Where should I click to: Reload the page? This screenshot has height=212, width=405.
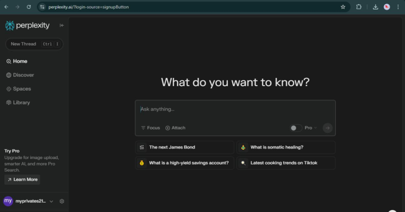coord(28,7)
